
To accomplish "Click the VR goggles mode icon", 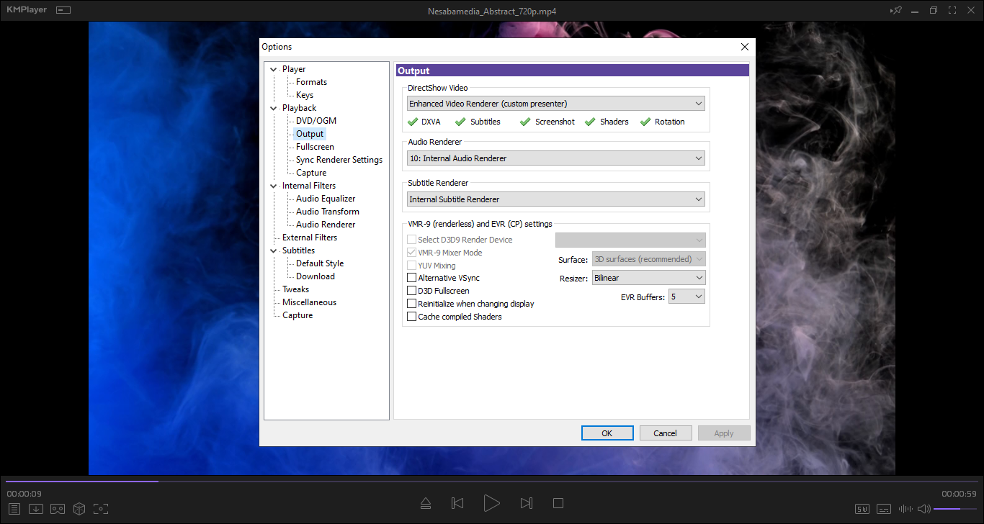I will (x=58, y=509).
